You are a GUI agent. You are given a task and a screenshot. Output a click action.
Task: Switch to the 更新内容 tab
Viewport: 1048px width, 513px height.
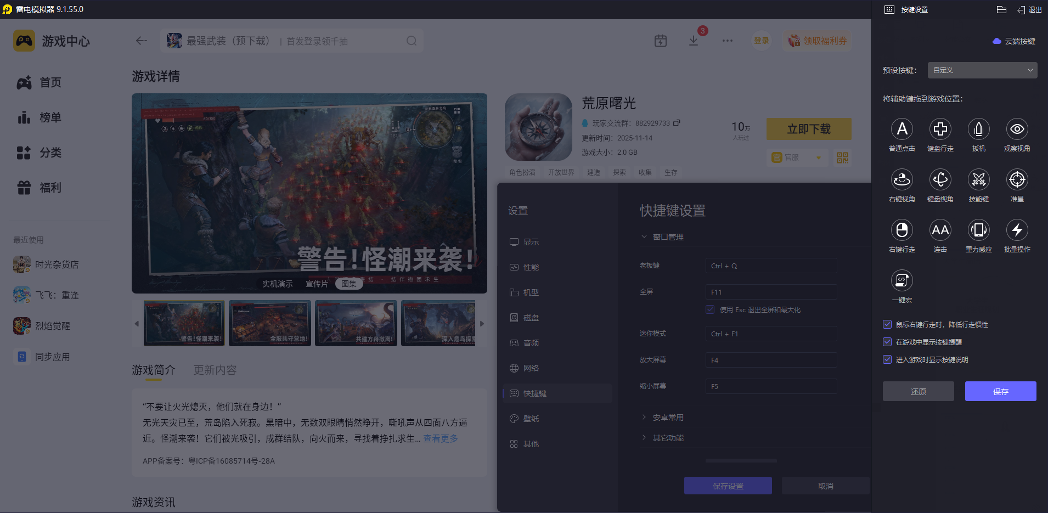(215, 370)
